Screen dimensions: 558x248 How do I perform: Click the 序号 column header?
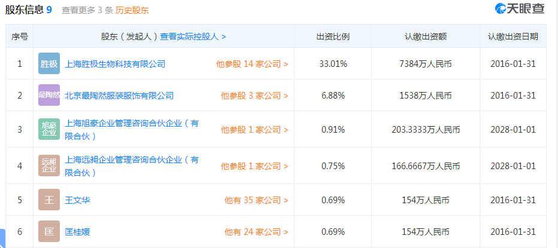[20, 36]
